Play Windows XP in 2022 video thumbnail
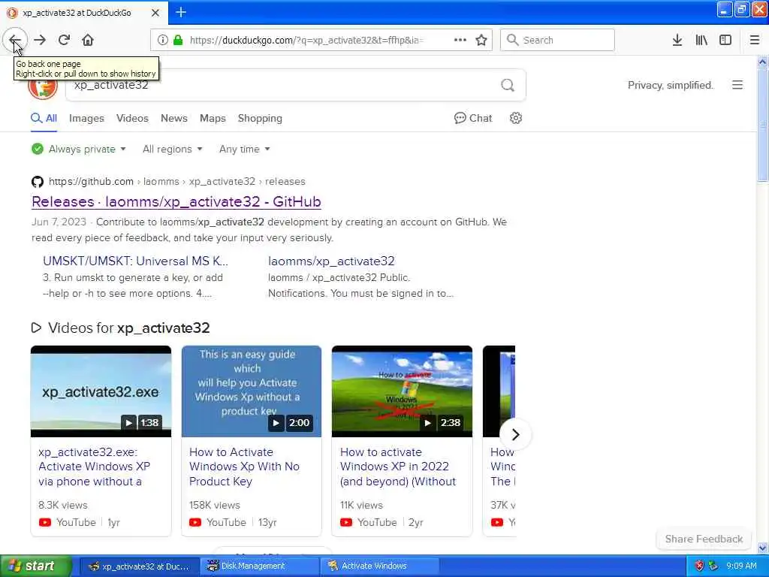769x577 pixels. point(403,391)
